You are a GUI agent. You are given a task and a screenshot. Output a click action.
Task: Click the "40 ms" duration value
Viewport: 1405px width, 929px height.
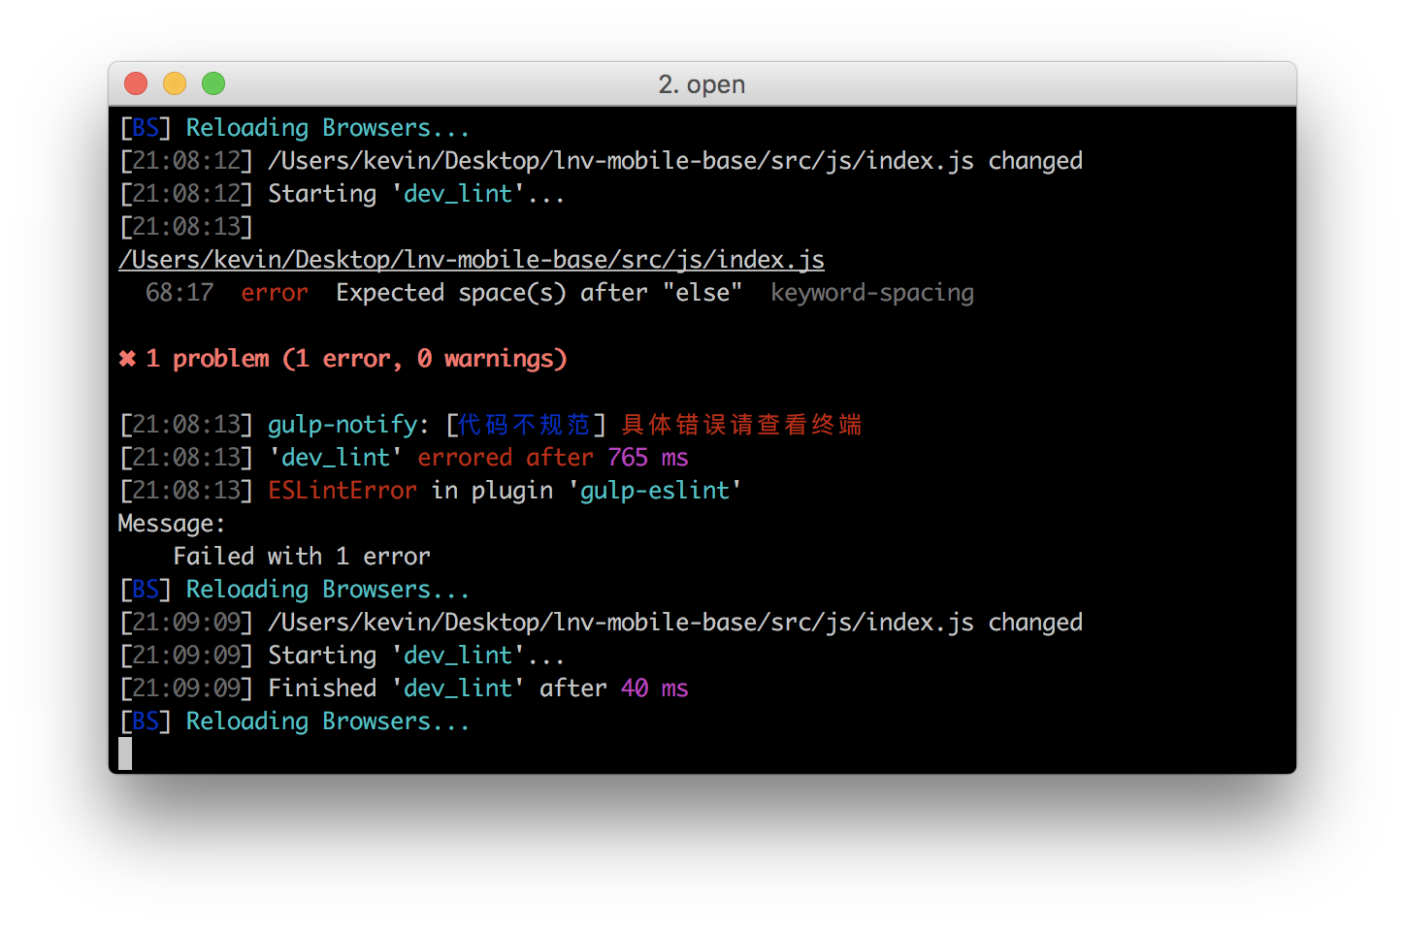click(655, 689)
